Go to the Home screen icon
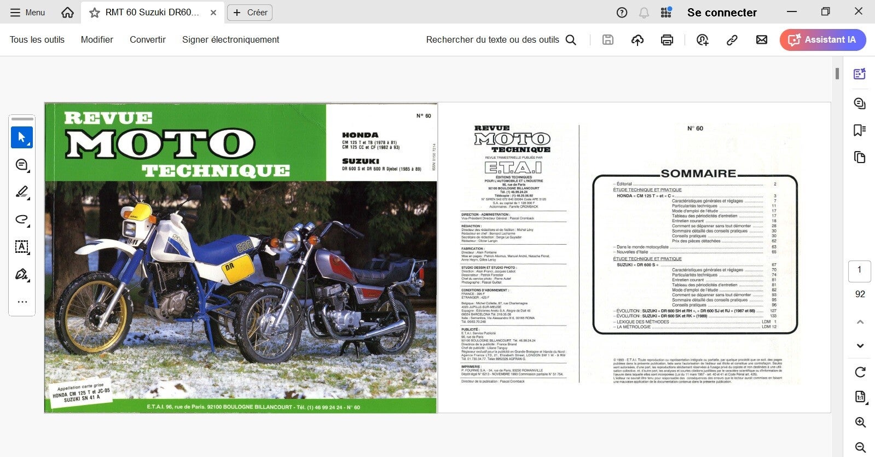Image resolution: width=875 pixels, height=457 pixels. 67,12
